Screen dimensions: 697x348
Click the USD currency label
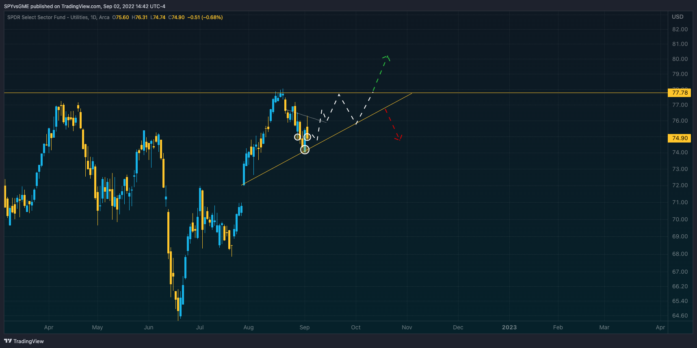tap(678, 17)
